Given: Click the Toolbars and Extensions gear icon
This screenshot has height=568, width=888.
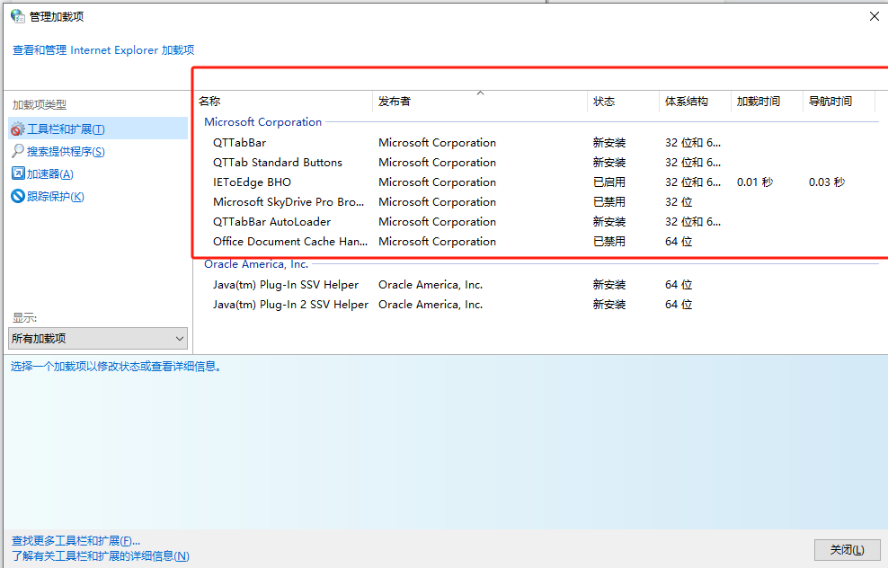Looking at the screenshot, I should pyautogui.click(x=18, y=129).
